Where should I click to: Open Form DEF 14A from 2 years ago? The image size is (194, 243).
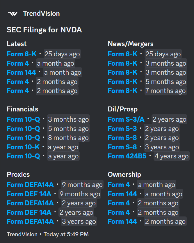tap(29, 212)
